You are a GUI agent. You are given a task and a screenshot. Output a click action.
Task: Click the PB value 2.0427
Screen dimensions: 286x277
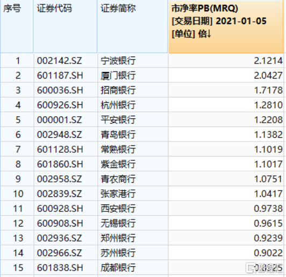268,75
